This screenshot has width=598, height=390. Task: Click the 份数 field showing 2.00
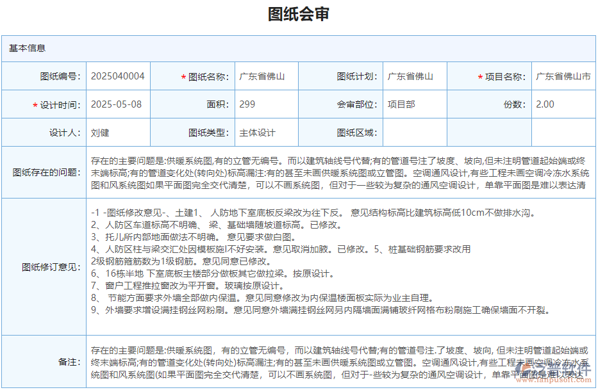click(x=563, y=104)
